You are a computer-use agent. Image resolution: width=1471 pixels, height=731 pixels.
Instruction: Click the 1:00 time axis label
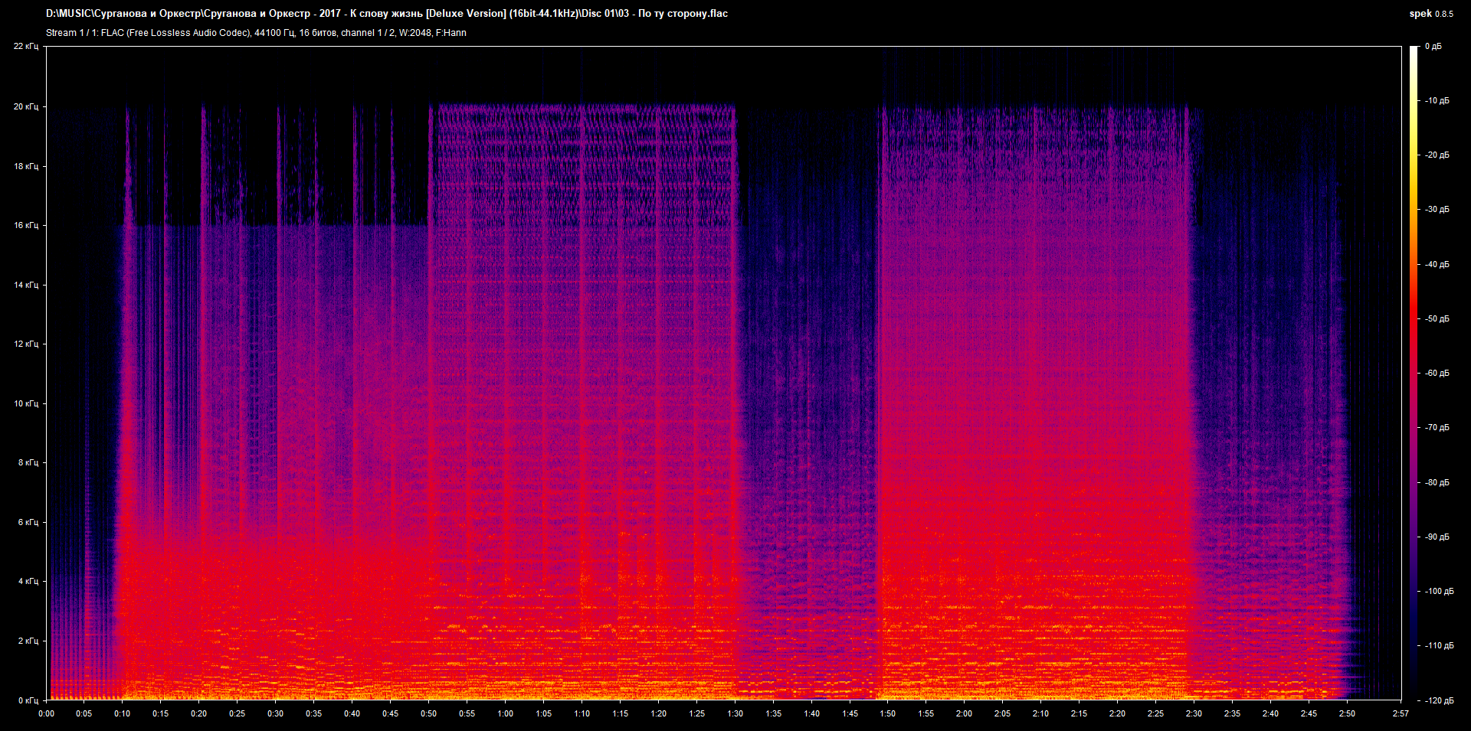coord(505,713)
